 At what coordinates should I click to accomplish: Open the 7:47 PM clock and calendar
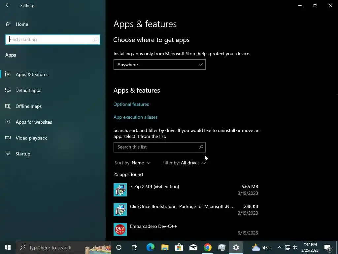(x=310, y=247)
